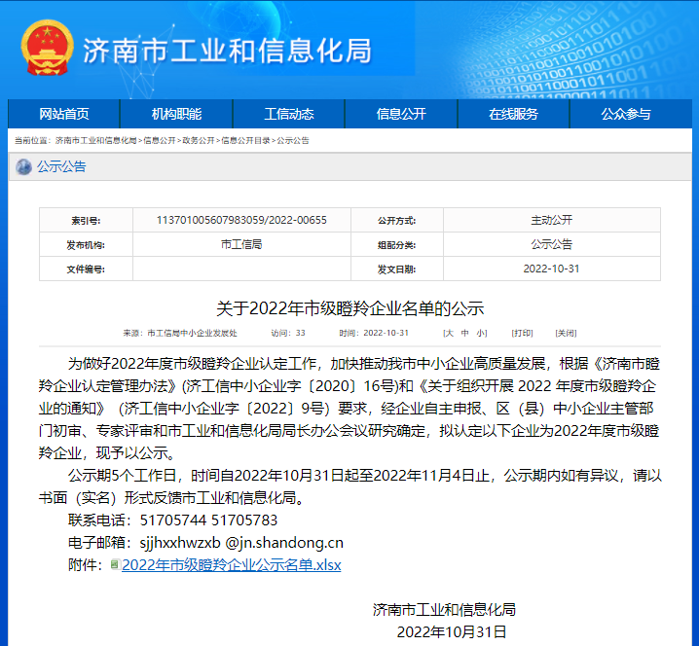Click the 市工信局 publisher cell

[x=241, y=244]
